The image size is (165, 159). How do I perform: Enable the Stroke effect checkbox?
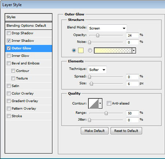click(x=8, y=116)
